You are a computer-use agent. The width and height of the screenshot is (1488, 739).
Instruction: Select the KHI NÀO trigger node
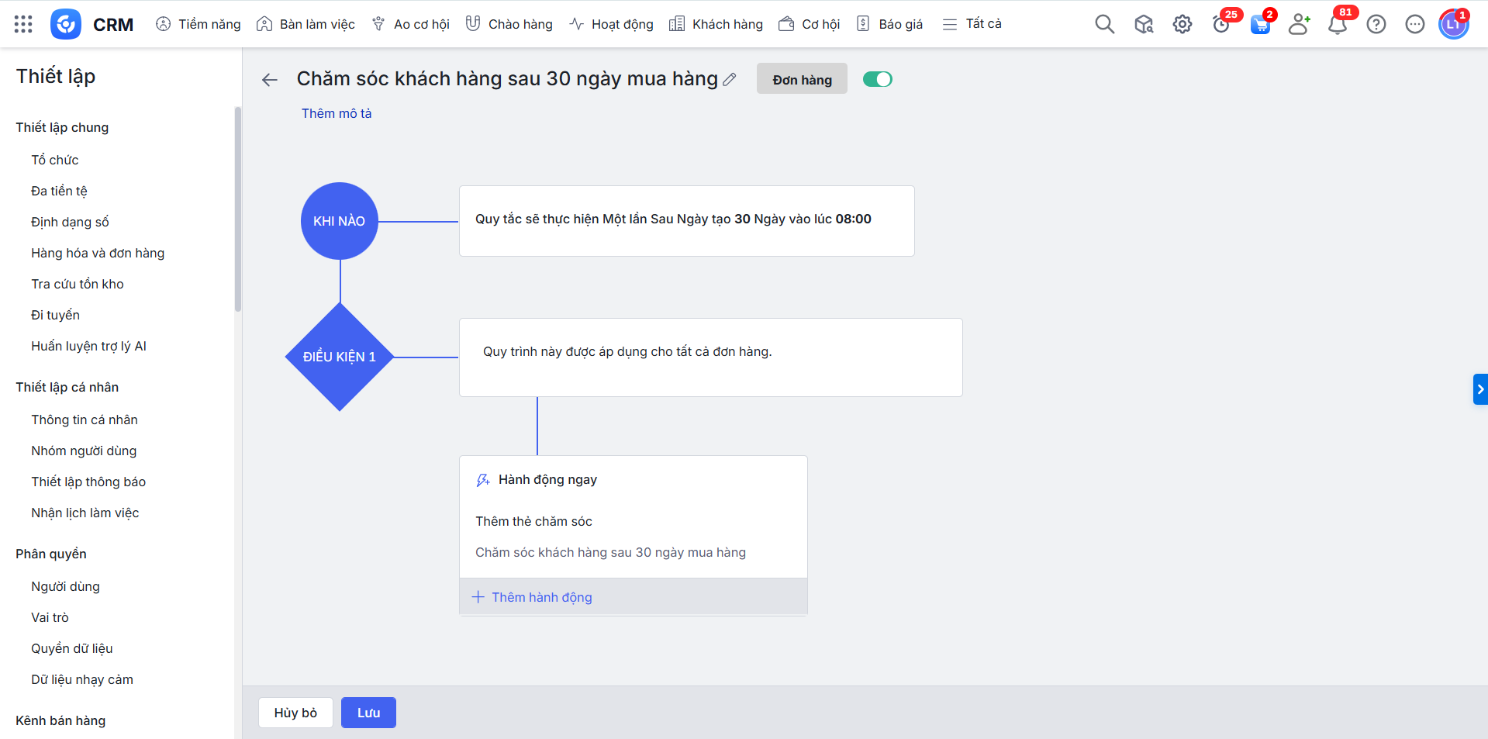(340, 221)
